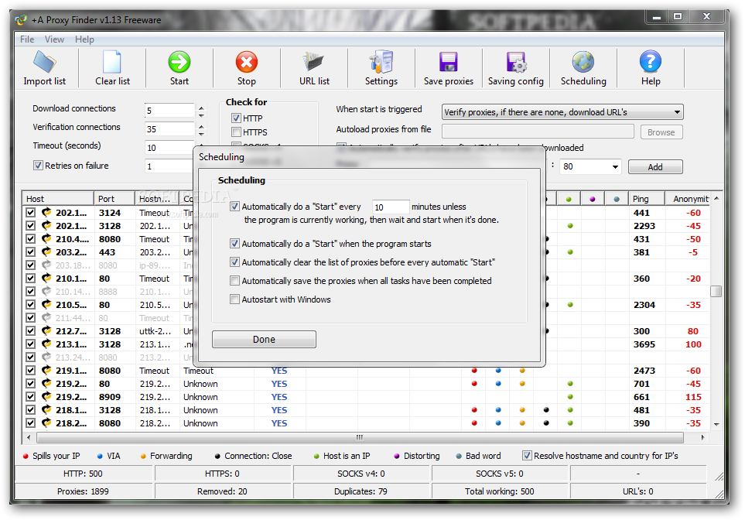This screenshot has height=520, width=745.
Task: Increase Download connections with up spinner
Action: click(x=201, y=108)
